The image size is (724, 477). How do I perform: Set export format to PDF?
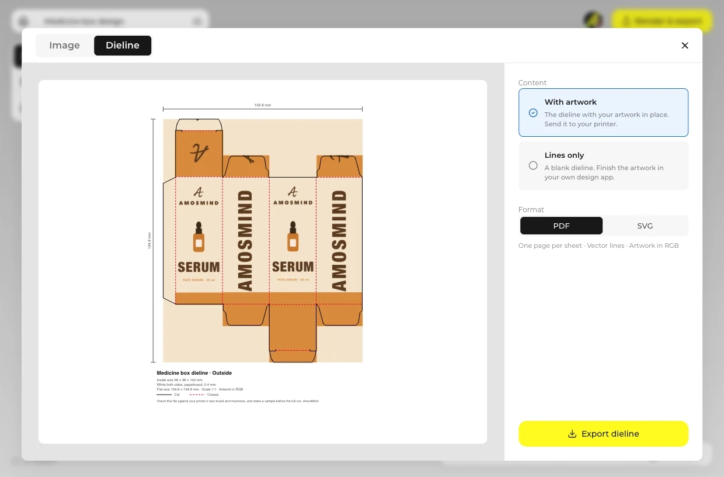pyautogui.click(x=561, y=226)
